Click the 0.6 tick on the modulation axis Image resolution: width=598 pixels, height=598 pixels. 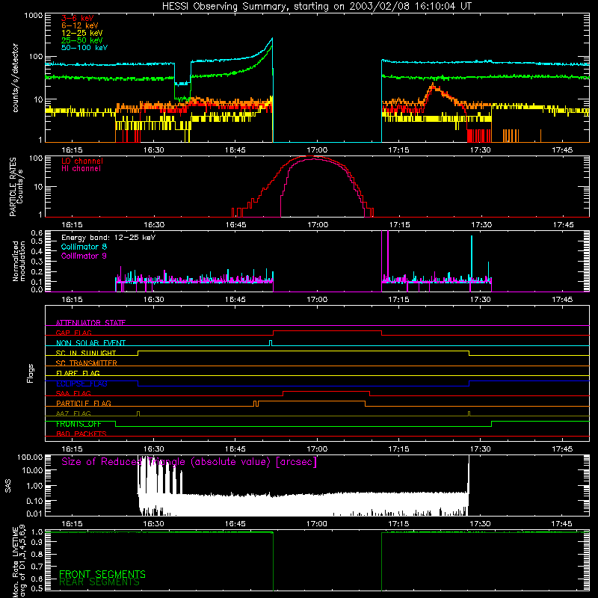tap(37, 232)
